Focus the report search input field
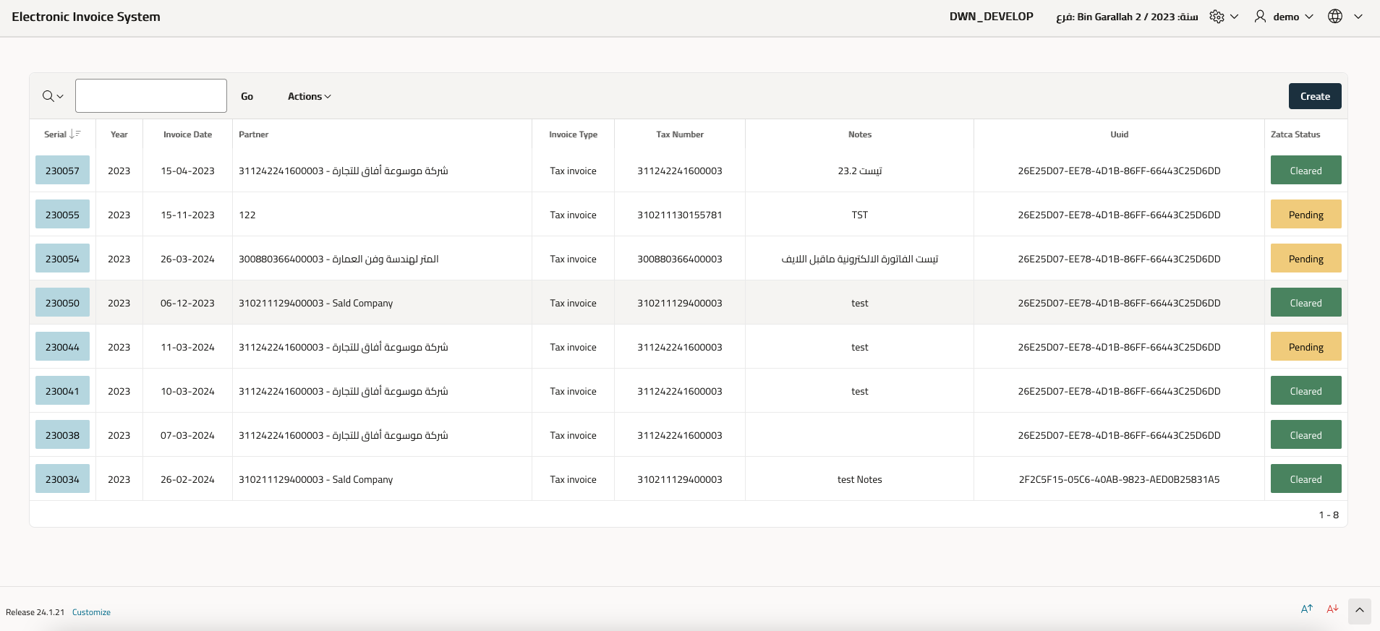Image resolution: width=1380 pixels, height=631 pixels. (x=151, y=95)
